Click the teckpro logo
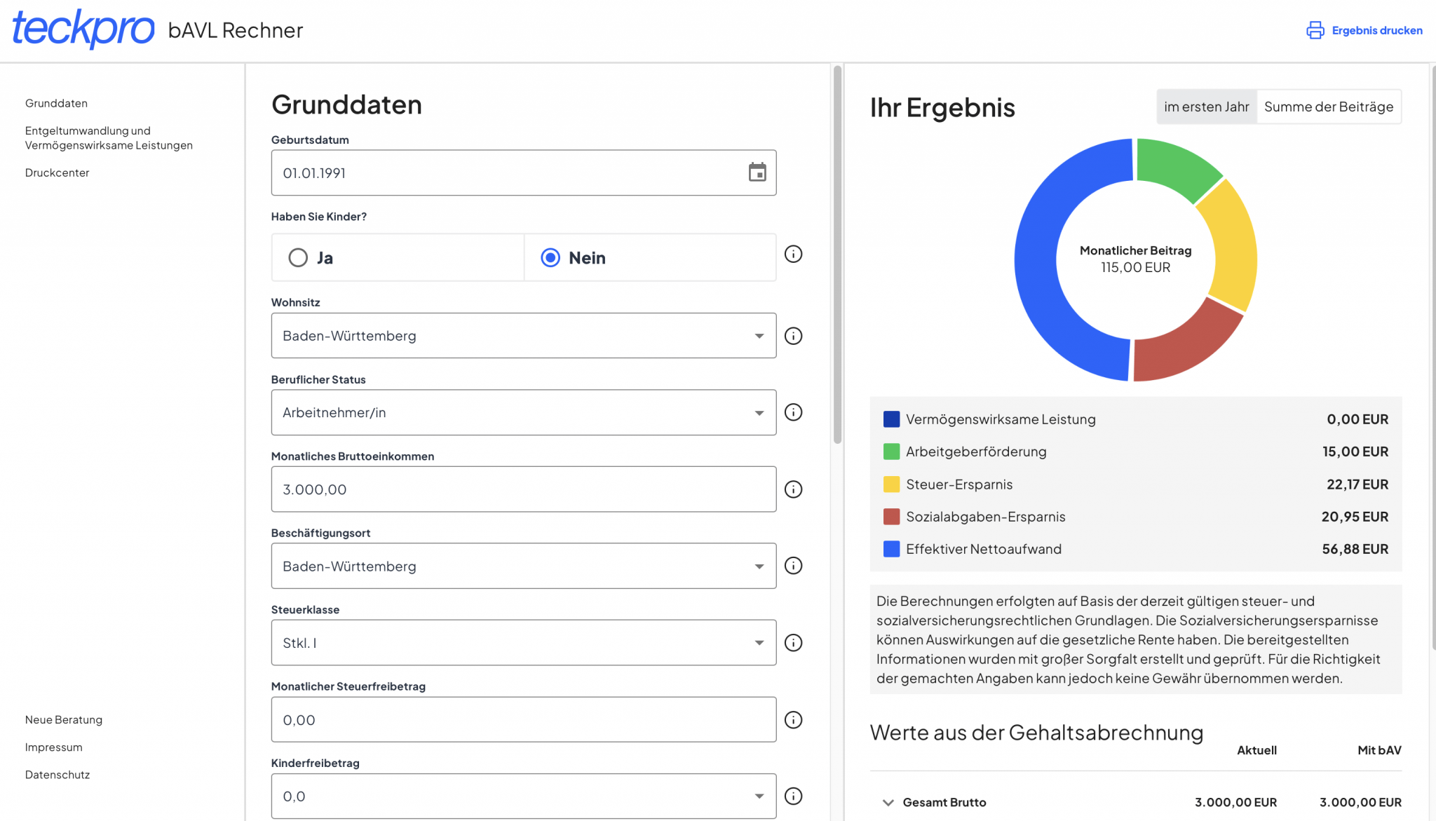The image size is (1436, 821). tap(83, 29)
